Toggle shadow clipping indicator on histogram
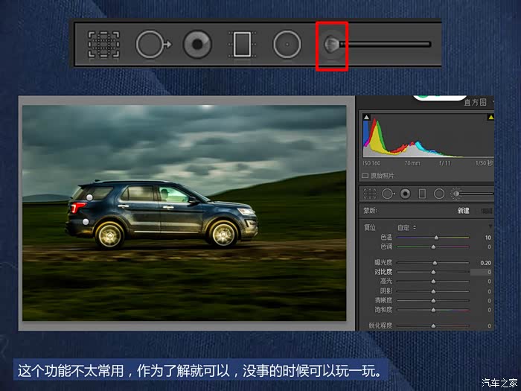The height and width of the screenshot is (391, 521). pyautogui.click(x=365, y=117)
